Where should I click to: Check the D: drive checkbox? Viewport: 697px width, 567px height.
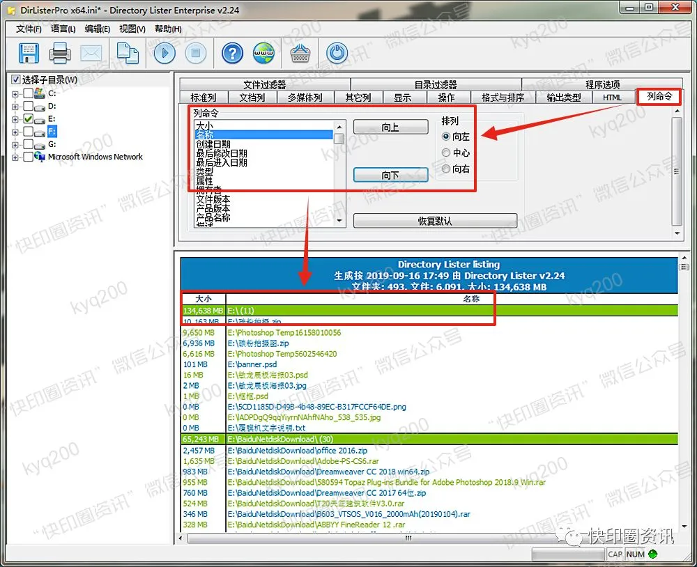28,106
